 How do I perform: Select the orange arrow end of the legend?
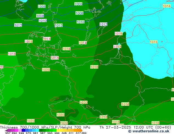coord(82,130)
